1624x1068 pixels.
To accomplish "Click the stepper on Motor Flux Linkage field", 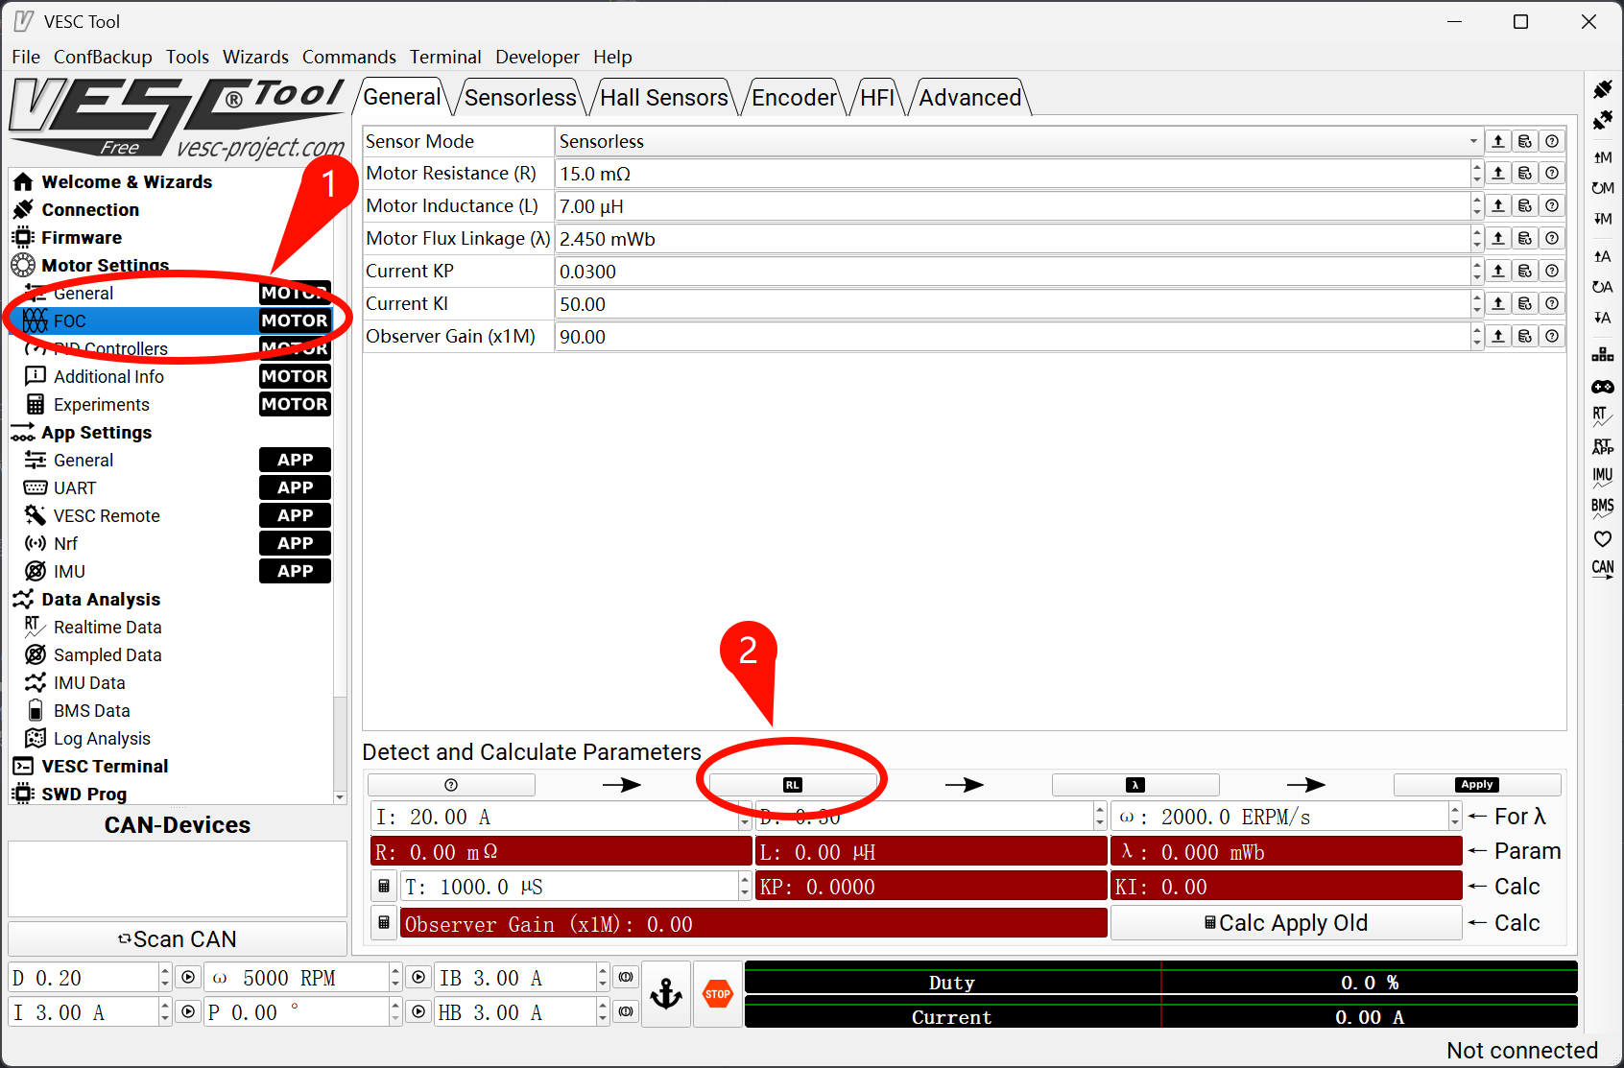I will 1477,239.
